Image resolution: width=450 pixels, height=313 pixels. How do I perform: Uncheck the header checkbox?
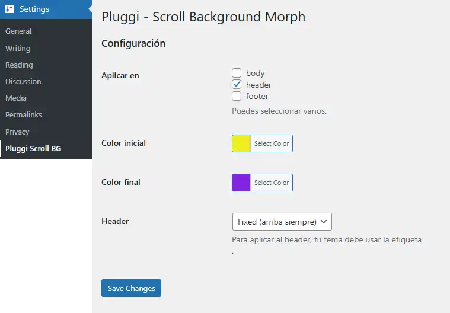pyautogui.click(x=237, y=85)
